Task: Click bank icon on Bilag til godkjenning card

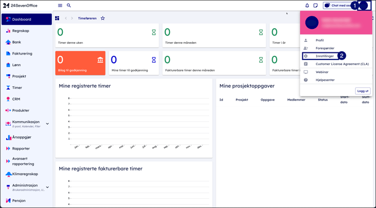Action: click(x=100, y=60)
